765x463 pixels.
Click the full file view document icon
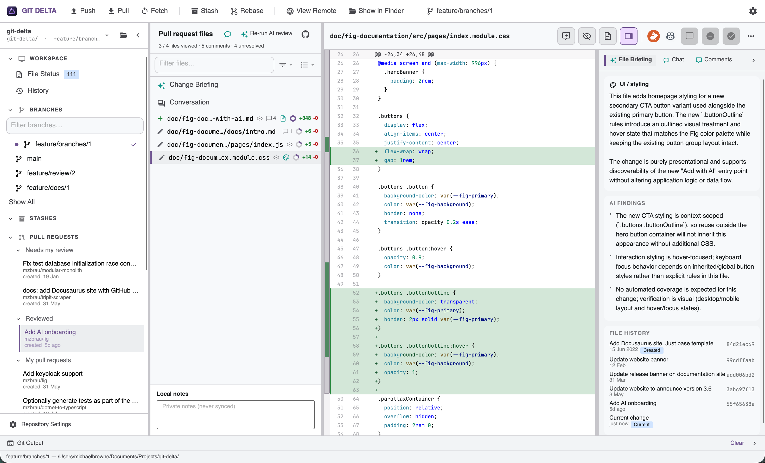(608, 36)
